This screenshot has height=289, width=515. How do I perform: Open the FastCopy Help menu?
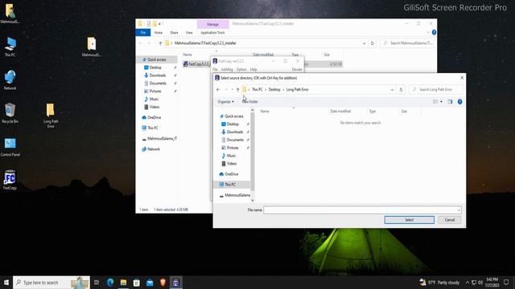[253, 70]
